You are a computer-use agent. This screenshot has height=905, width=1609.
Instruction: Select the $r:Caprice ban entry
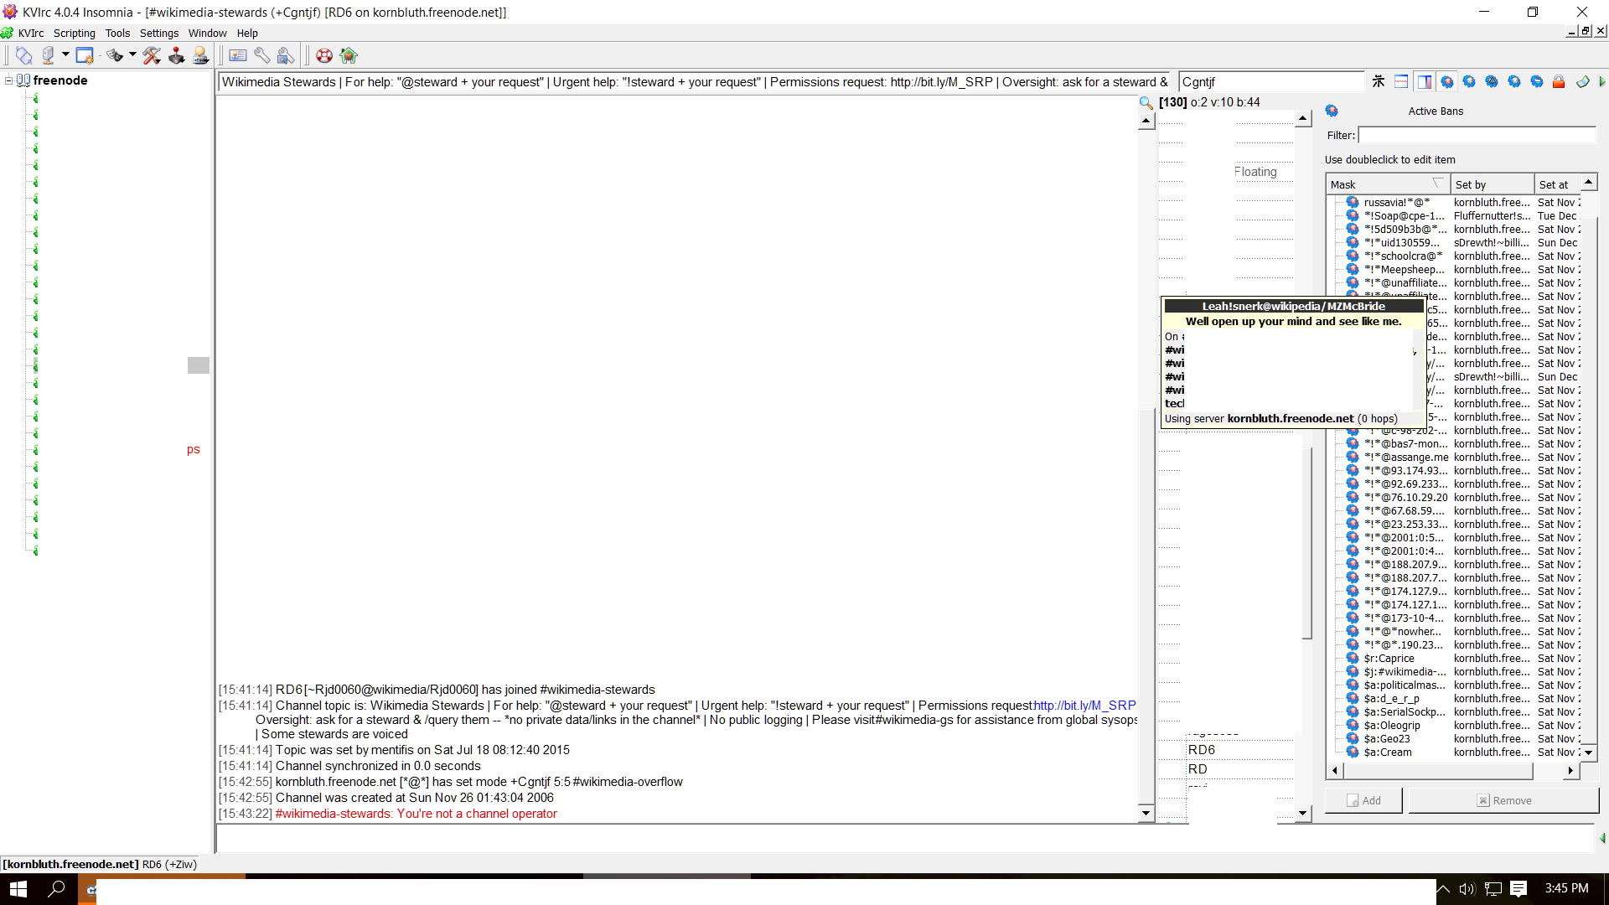pos(1389,658)
